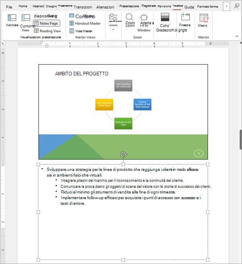Viewport: 242px width, 264px height.
Task: Open Handout Master view
Action: coord(85,23)
